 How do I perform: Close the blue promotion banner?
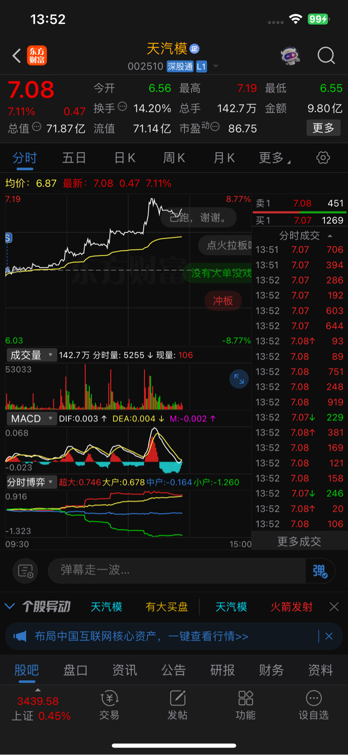[329, 637]
